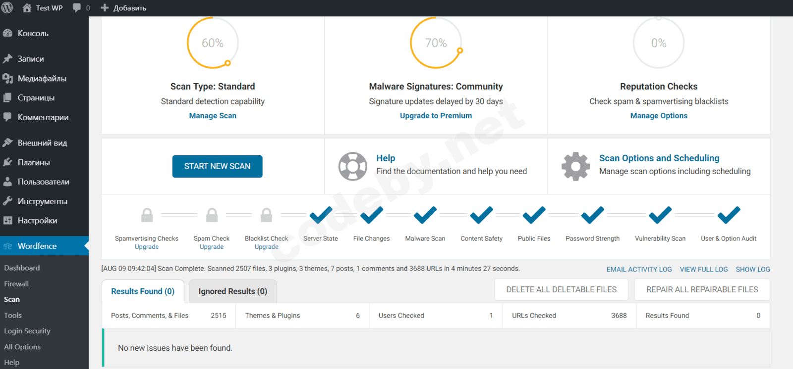Image resolution: width=793 pixels, height=369 pixels.
Task: Click the User & Option Audit checkmark
Action: [x=728, y=215]
